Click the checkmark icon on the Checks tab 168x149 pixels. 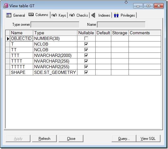pos(72,15)
